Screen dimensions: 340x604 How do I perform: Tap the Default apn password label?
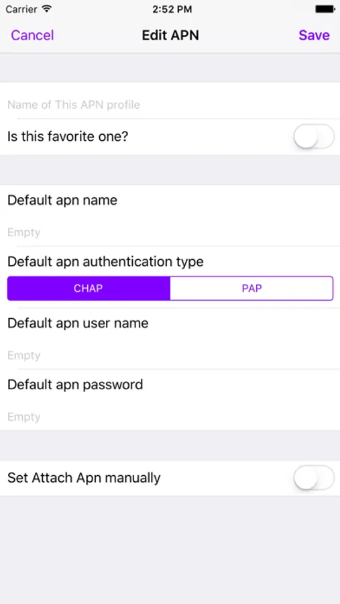[75, 385]
